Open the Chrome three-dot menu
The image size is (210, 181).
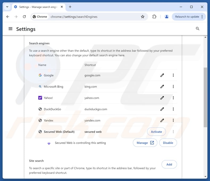(x=202, y=17)
